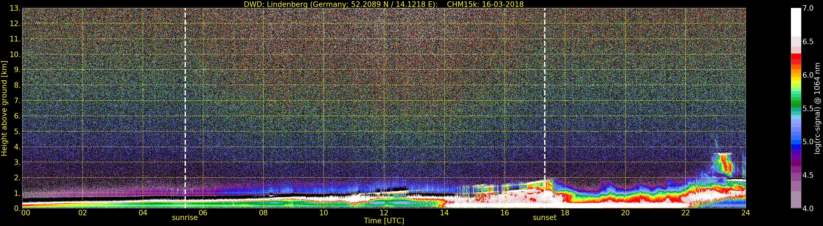Click the colorbar value '4.0'
Viewport: 823px width, 226px height.
[808, 208]
